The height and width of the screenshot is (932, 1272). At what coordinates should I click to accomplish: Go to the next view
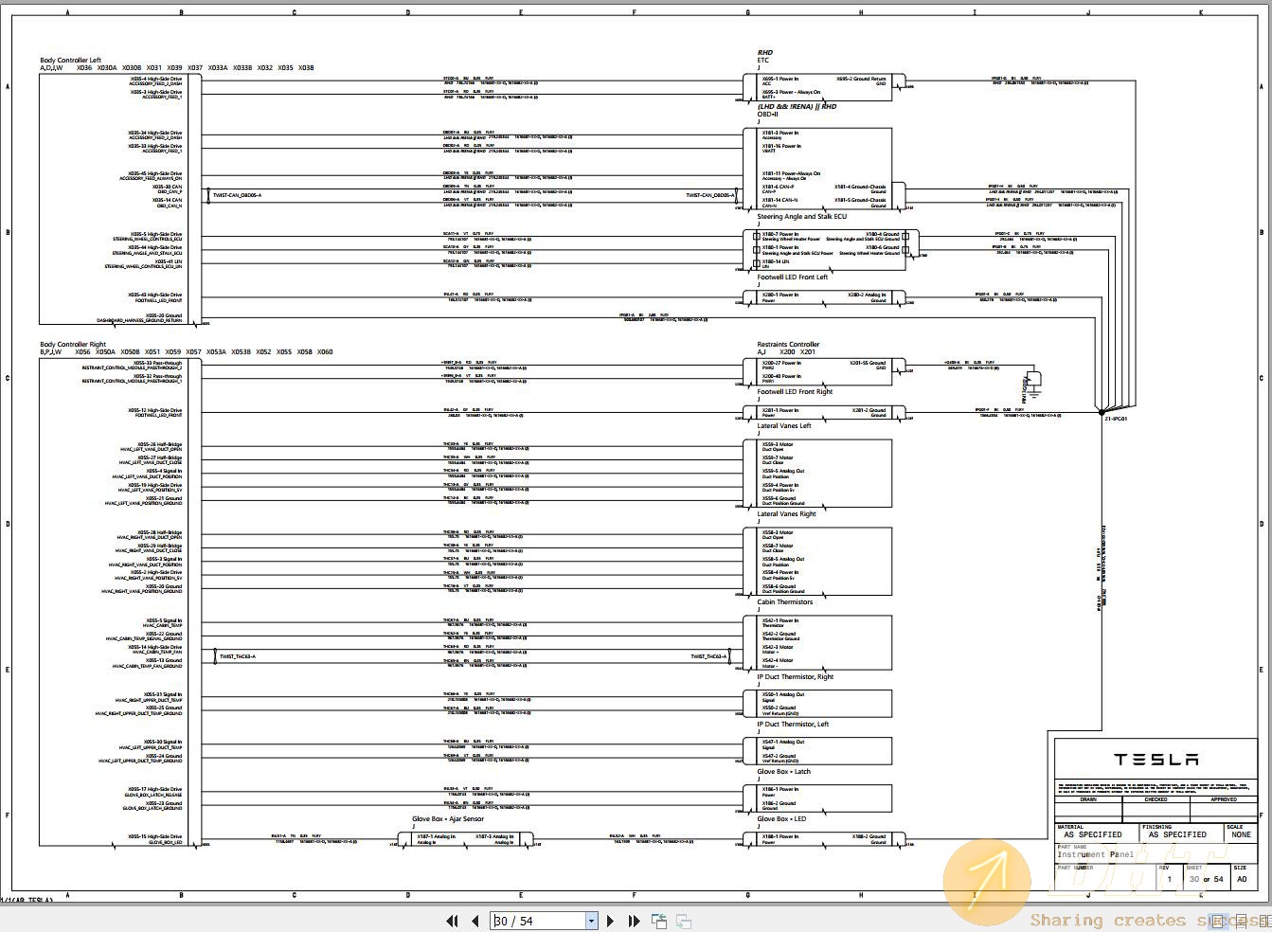click(683, 921)
